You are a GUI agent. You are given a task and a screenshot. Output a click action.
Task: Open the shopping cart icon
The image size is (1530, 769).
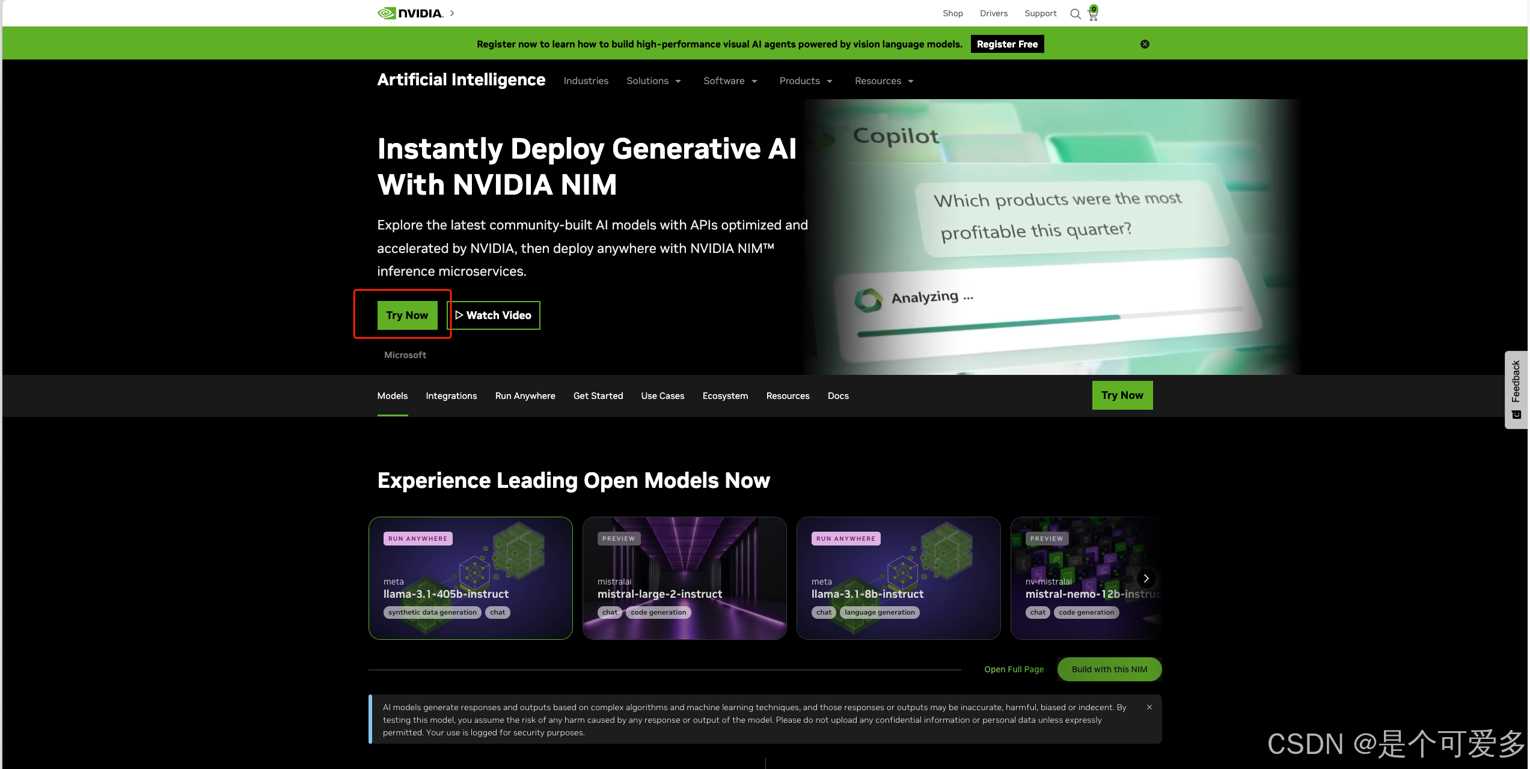[x=1093, y=14]
